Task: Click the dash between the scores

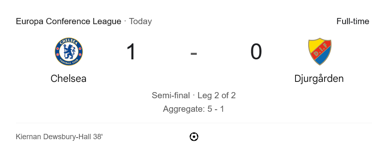Action: (194, 53)
